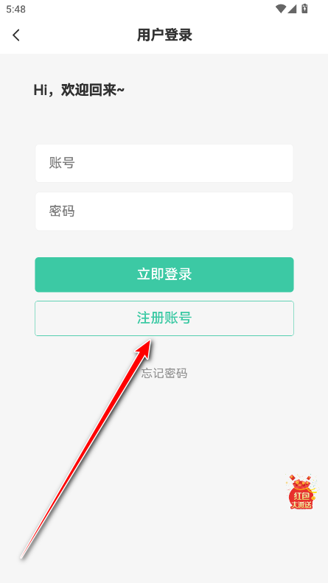
Task: Tap the battery status icon
Action: coord(304,9)
